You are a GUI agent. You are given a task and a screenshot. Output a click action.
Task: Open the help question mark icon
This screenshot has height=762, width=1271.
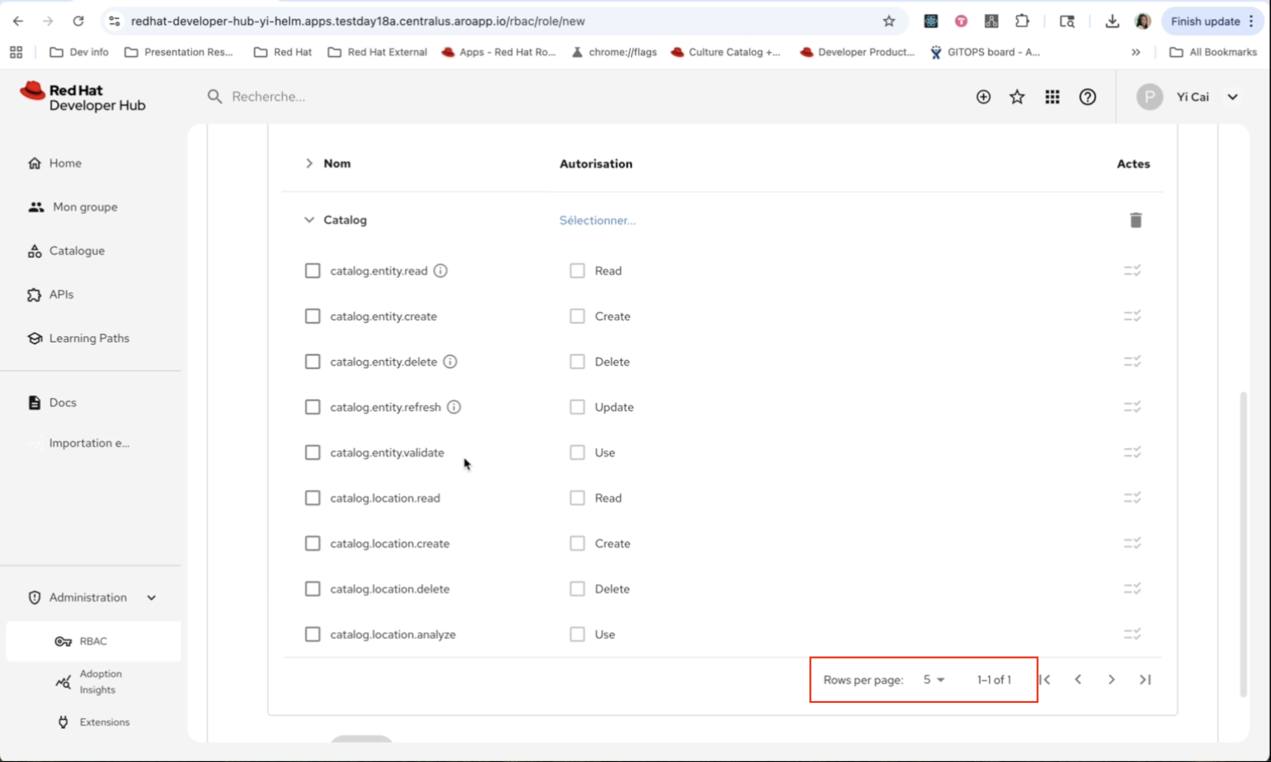[1087, 97]
